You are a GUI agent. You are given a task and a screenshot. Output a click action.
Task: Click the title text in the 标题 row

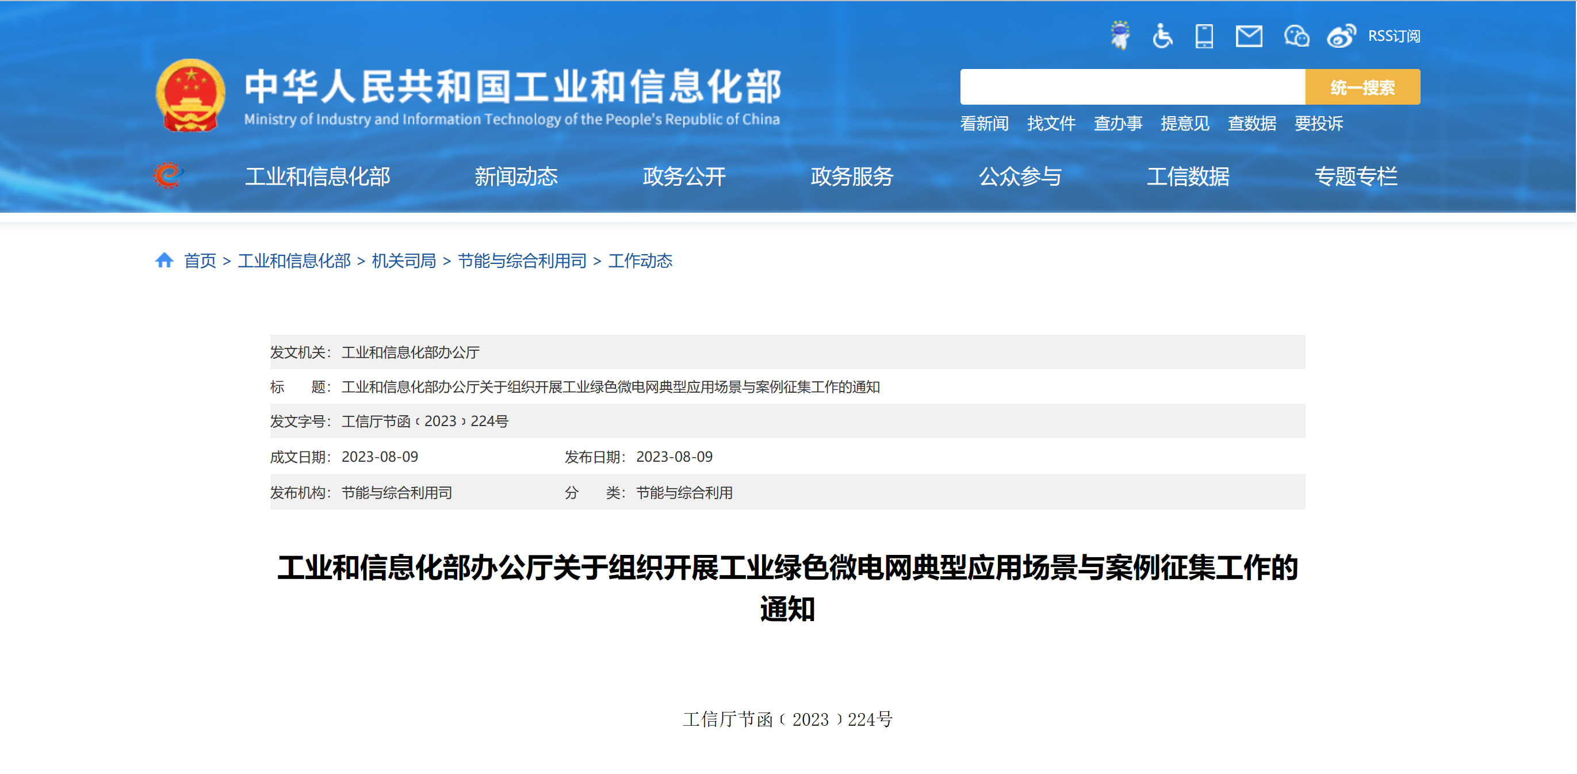(611, 386)
